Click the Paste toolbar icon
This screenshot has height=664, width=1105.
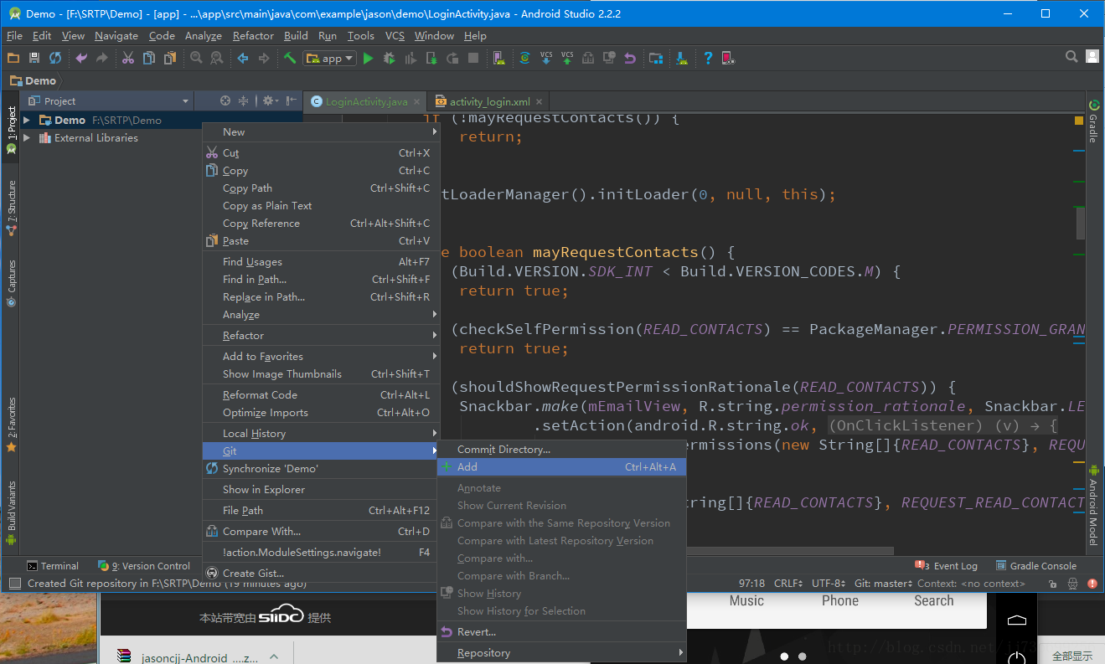point(170,58)
